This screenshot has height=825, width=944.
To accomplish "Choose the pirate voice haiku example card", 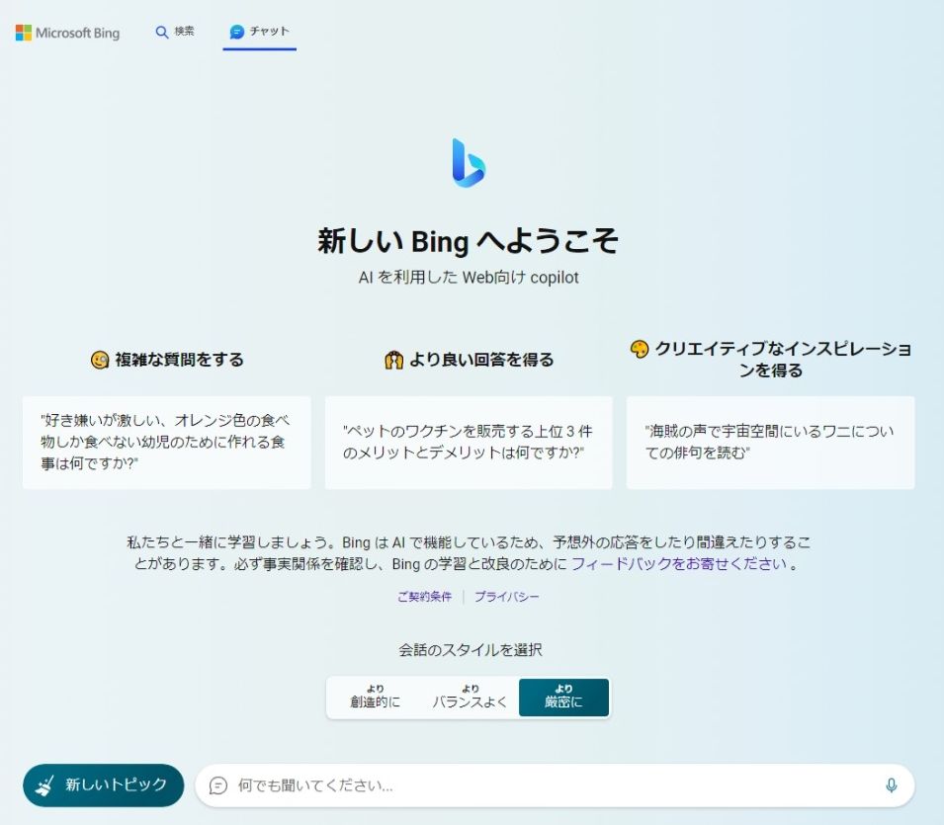I will click(x=770, y=442).
